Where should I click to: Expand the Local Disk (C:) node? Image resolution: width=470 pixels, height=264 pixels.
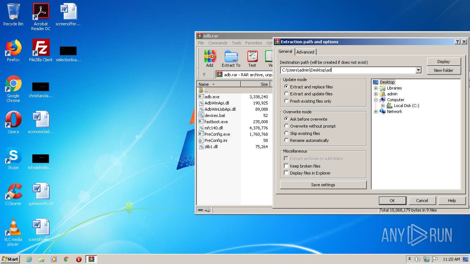click(383, 106)
